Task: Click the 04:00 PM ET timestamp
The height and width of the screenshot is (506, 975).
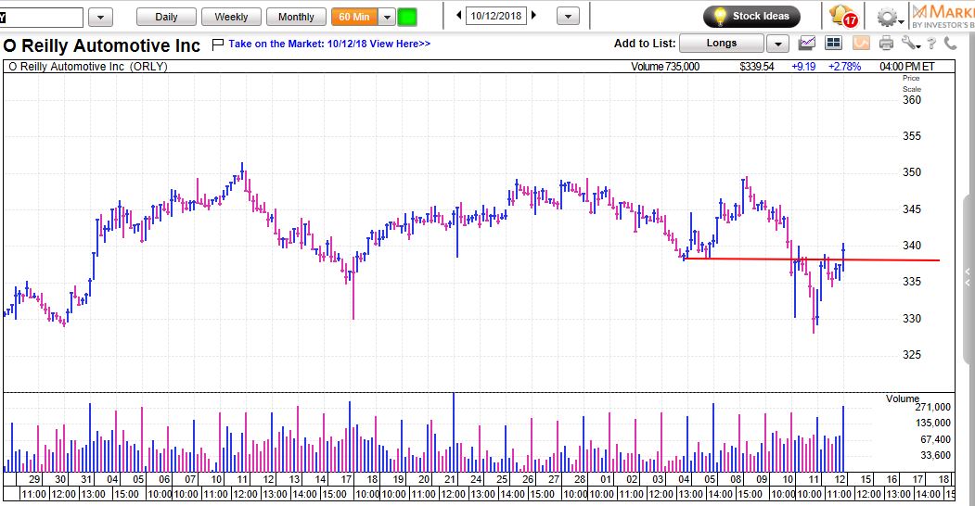Action: pos(906,67)
